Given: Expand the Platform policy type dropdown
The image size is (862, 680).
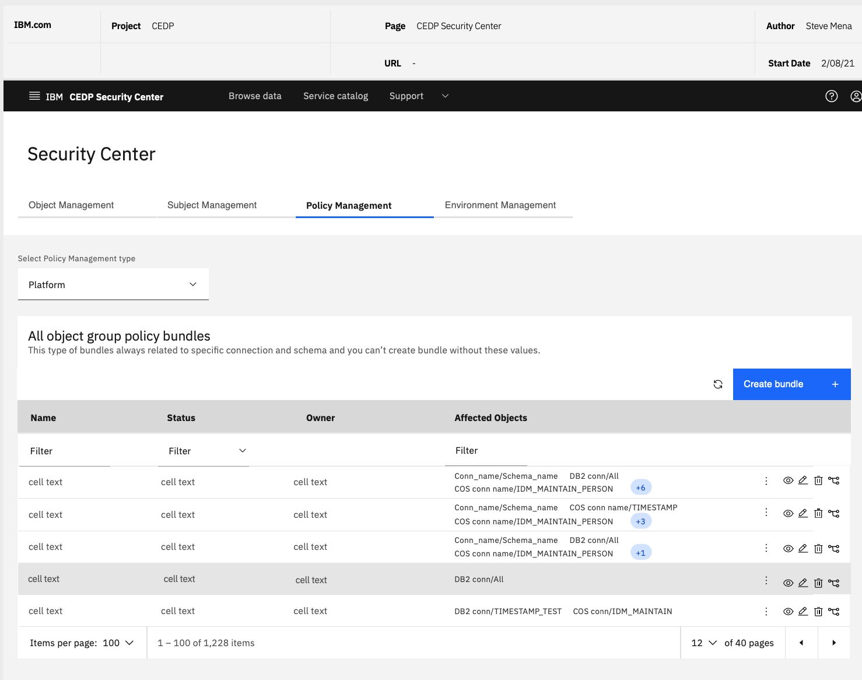Looking at the screenshot, I should coord(113,285).
